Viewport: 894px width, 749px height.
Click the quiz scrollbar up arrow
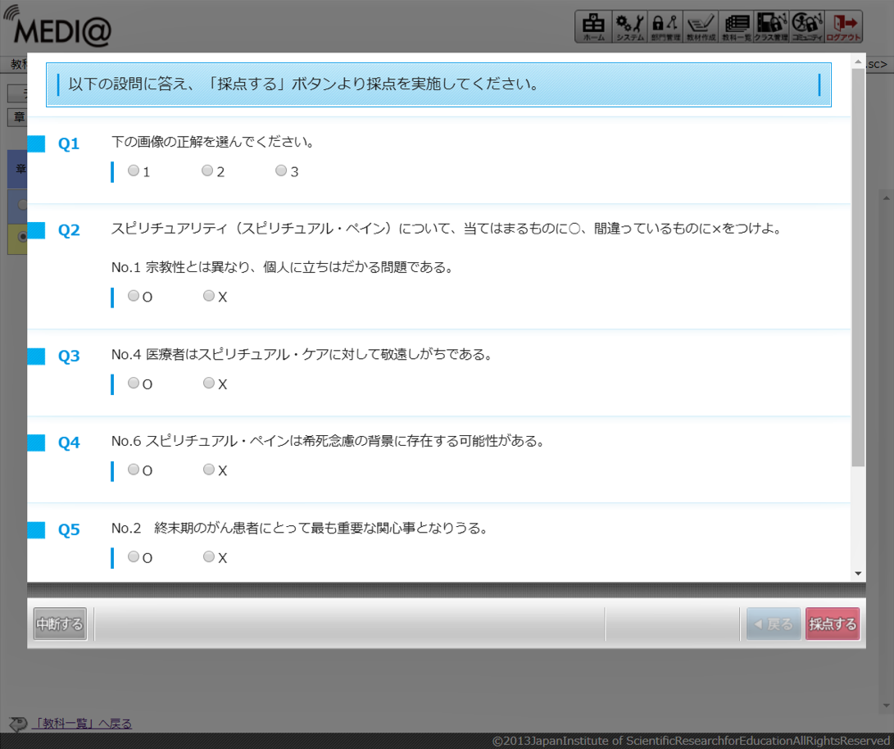click(x=858, y=62)
